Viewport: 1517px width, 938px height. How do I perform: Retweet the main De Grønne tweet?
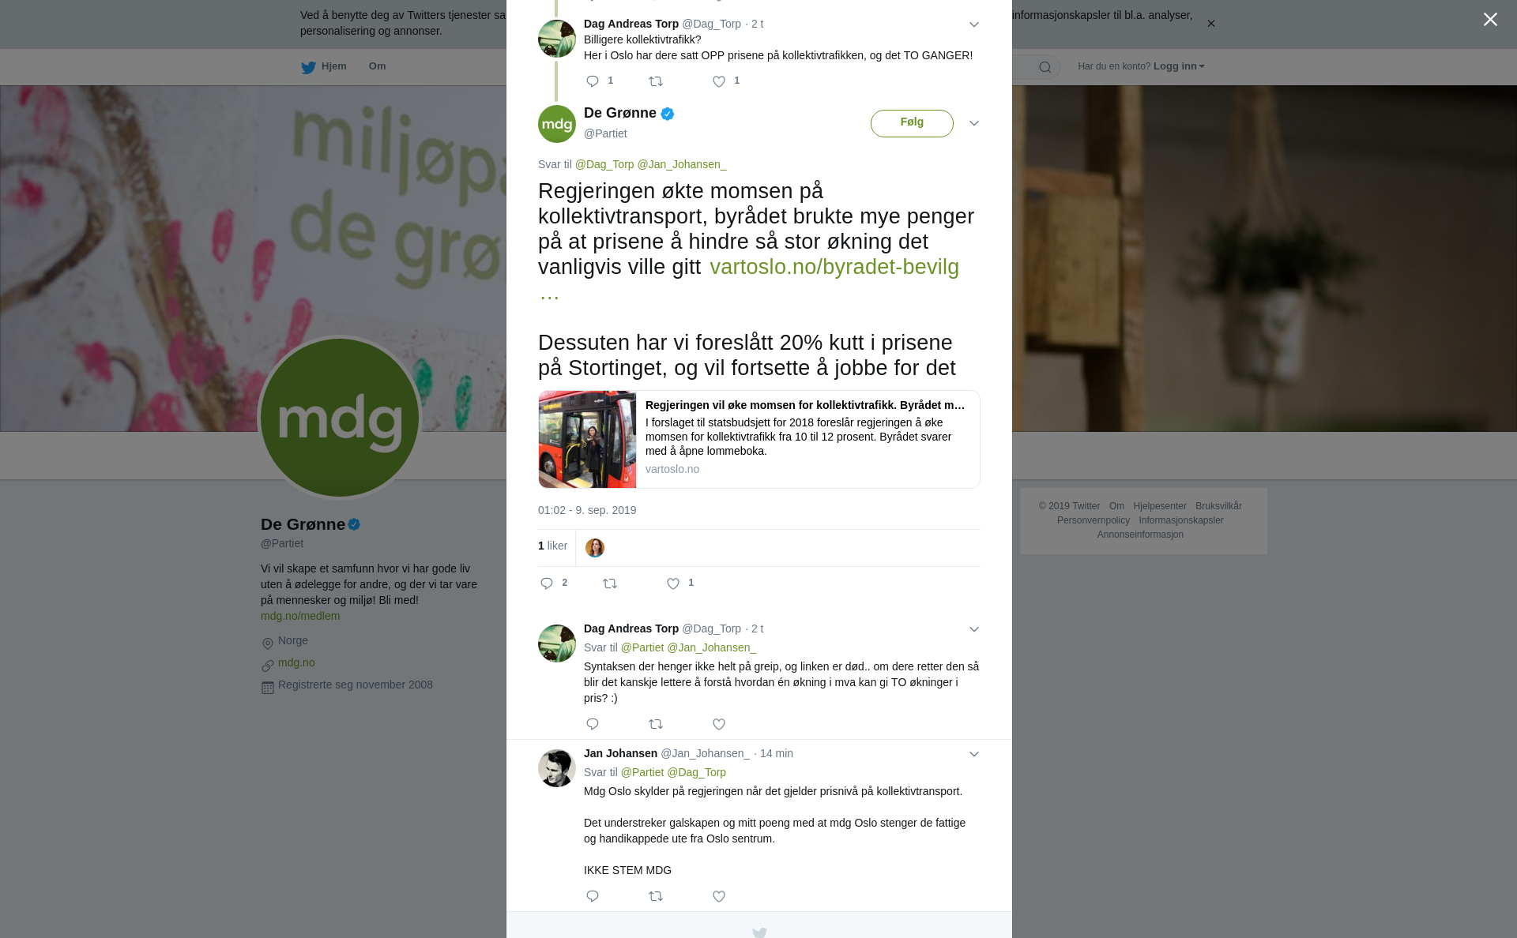[x=610, y=583]
